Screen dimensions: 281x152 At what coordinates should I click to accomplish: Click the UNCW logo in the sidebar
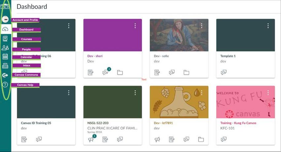tap(5, 6)
